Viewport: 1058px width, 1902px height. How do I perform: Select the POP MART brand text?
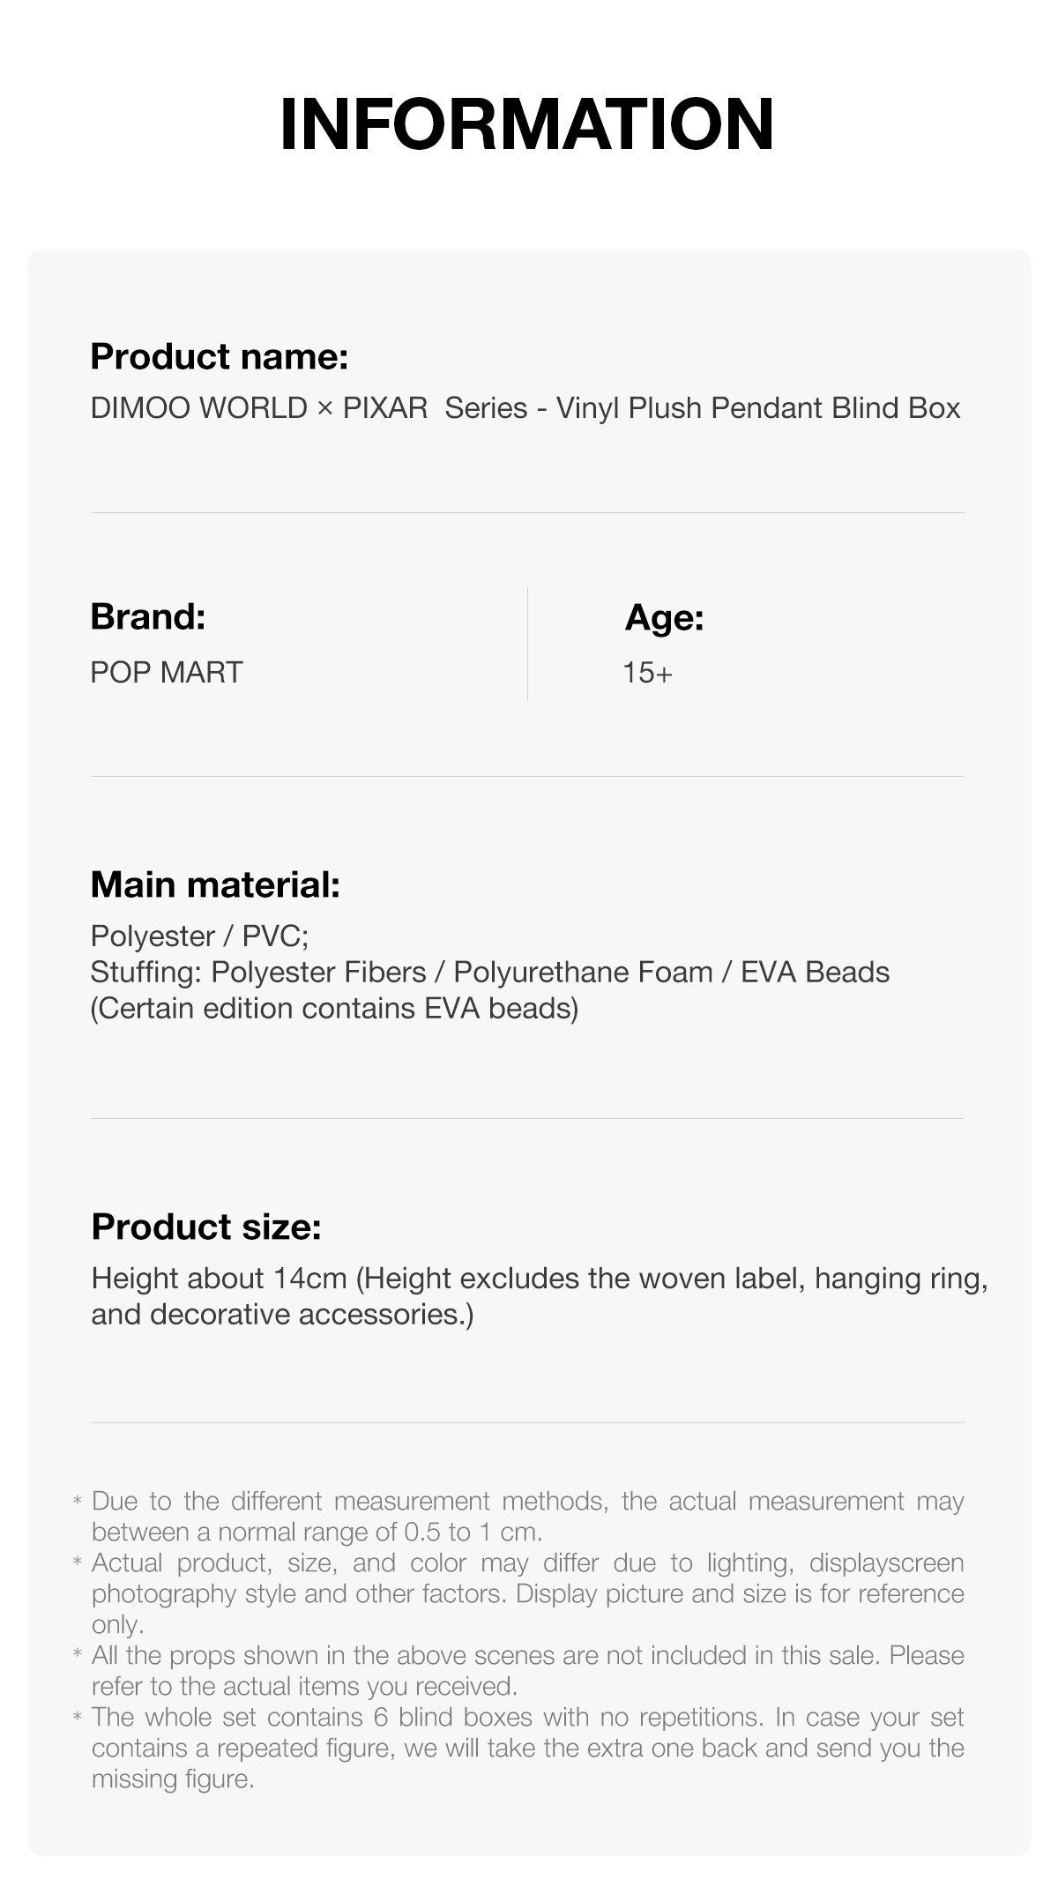pyautogui.click(x=166, y=673)
